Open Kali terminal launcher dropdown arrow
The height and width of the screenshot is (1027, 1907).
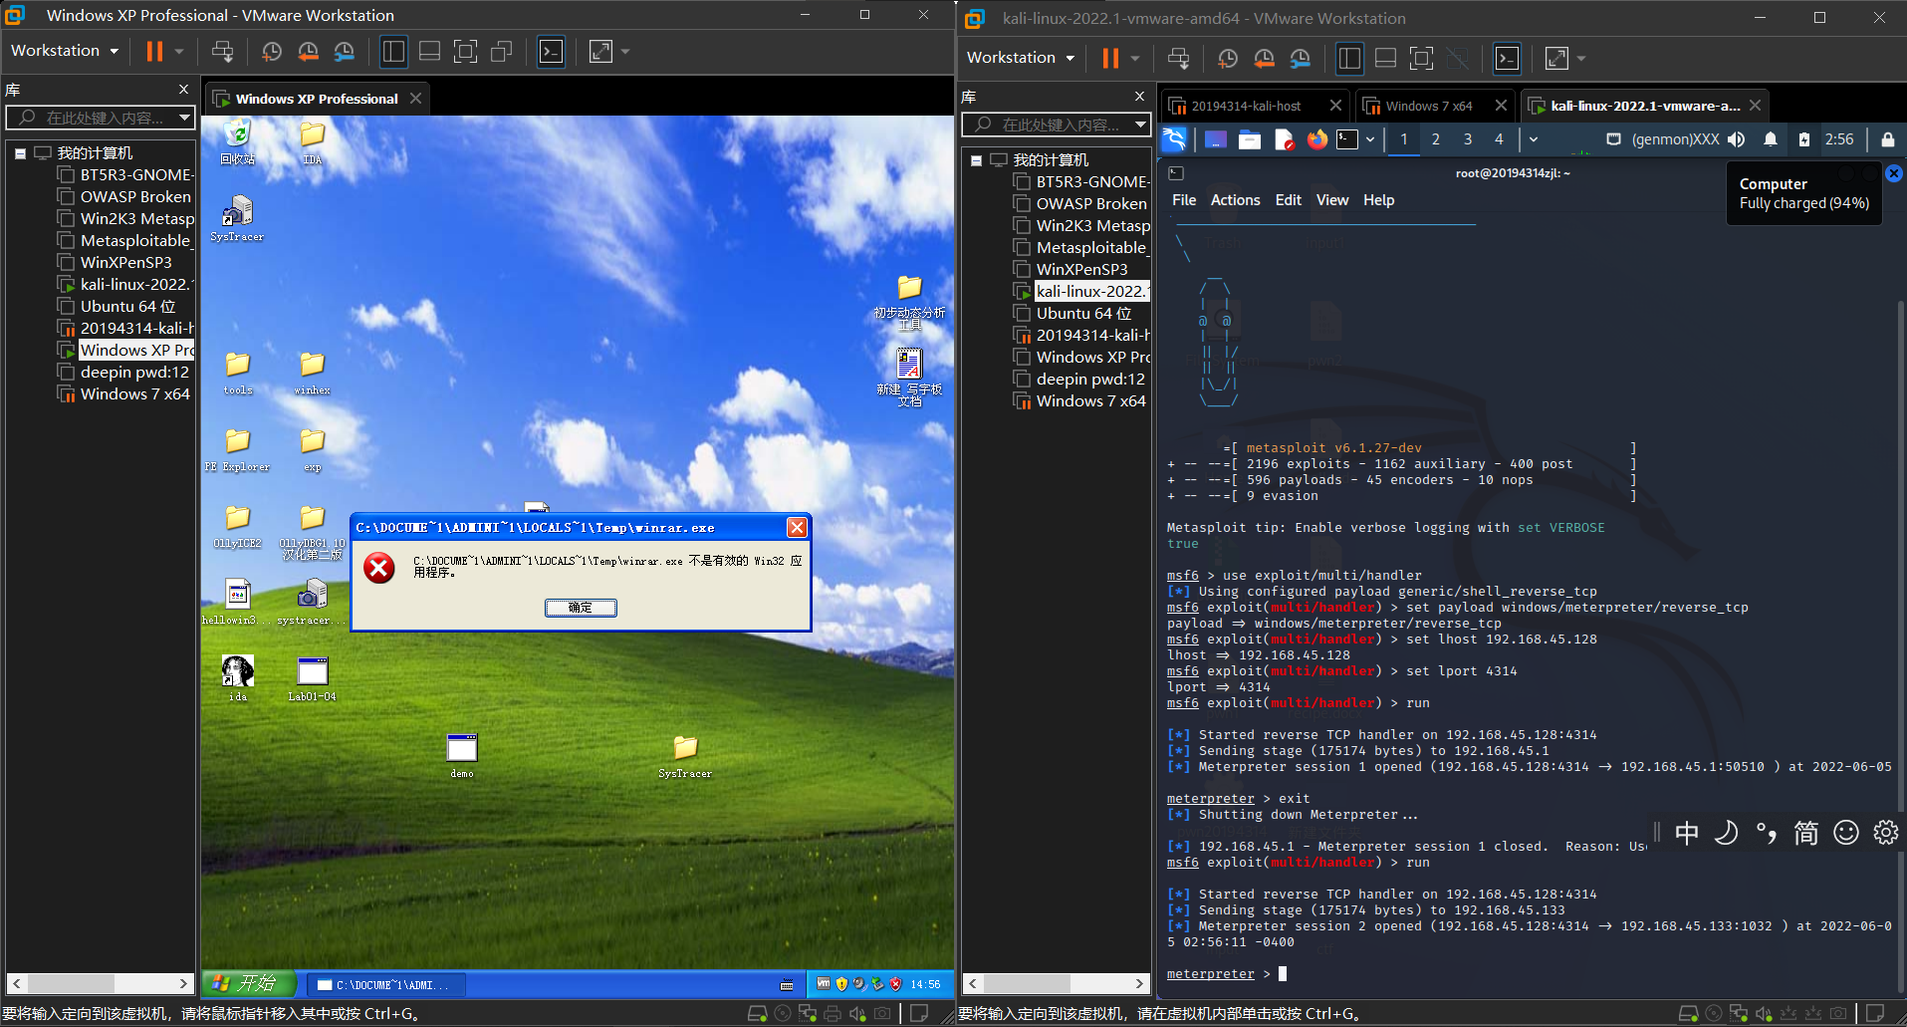1370,139
